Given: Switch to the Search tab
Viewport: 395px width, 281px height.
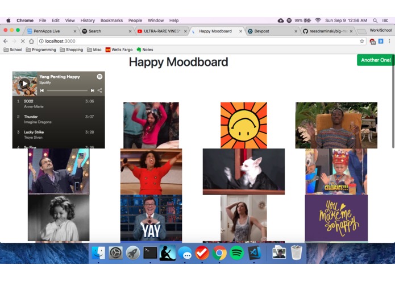Looking at the screenshot, I should pyautogui.click(x=107, y=31).
